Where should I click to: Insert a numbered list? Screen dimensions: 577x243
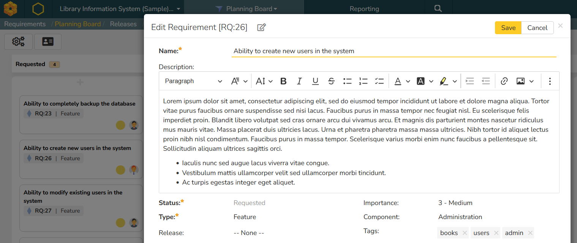click(363, 81)
